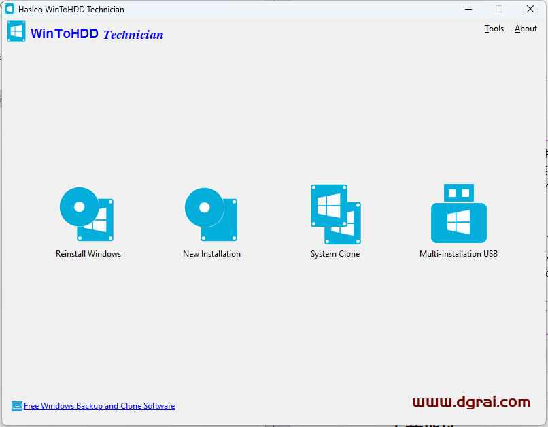This screenshot has height=427, width=548.
Task: Select the New Installation disc icon
Action: click(211, 215)
